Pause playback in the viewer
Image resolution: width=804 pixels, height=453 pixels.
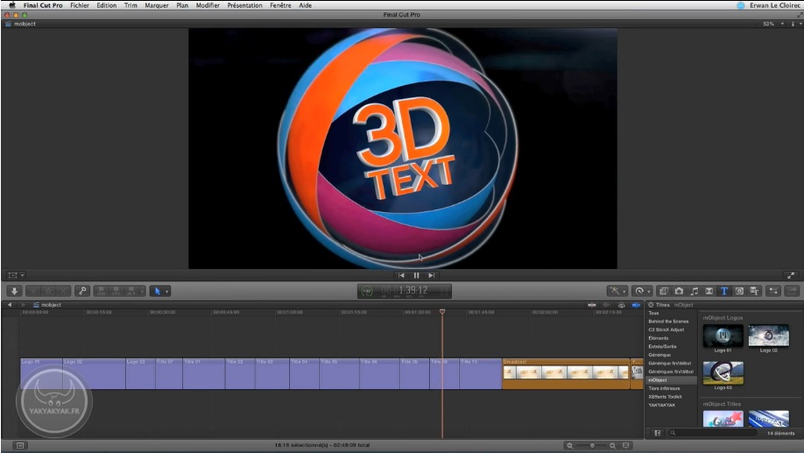(x=416, y=275)
